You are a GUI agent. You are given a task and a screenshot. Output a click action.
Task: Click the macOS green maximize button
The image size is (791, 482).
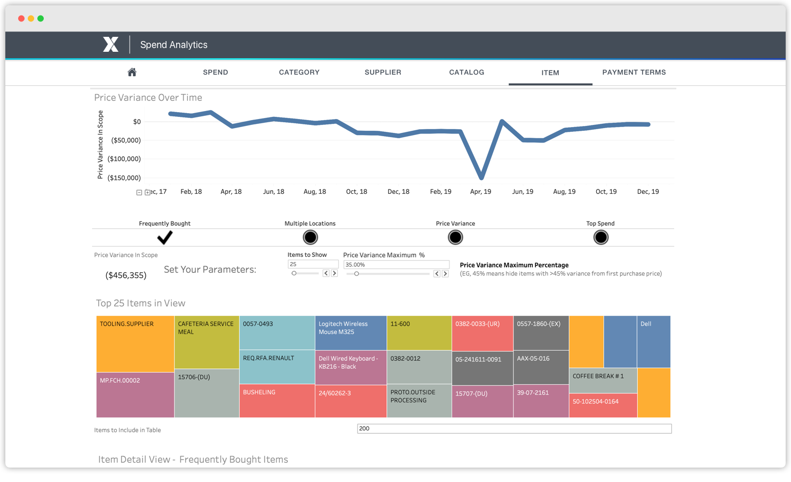tap(41, 18)
